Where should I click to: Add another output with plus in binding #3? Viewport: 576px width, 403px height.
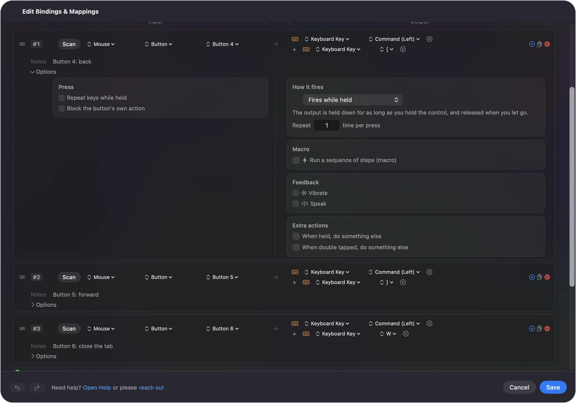pos(294,334)
